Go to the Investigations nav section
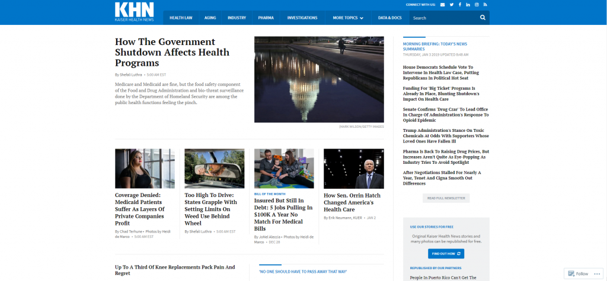The width and height of the screenshot is (607, 281). [x=302, y=18]
